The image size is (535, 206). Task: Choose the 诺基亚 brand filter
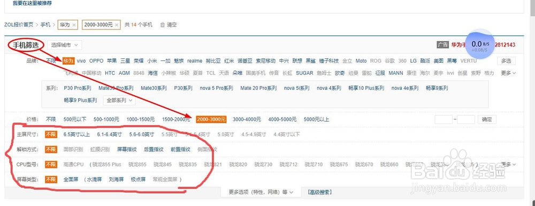coord(245,61)
